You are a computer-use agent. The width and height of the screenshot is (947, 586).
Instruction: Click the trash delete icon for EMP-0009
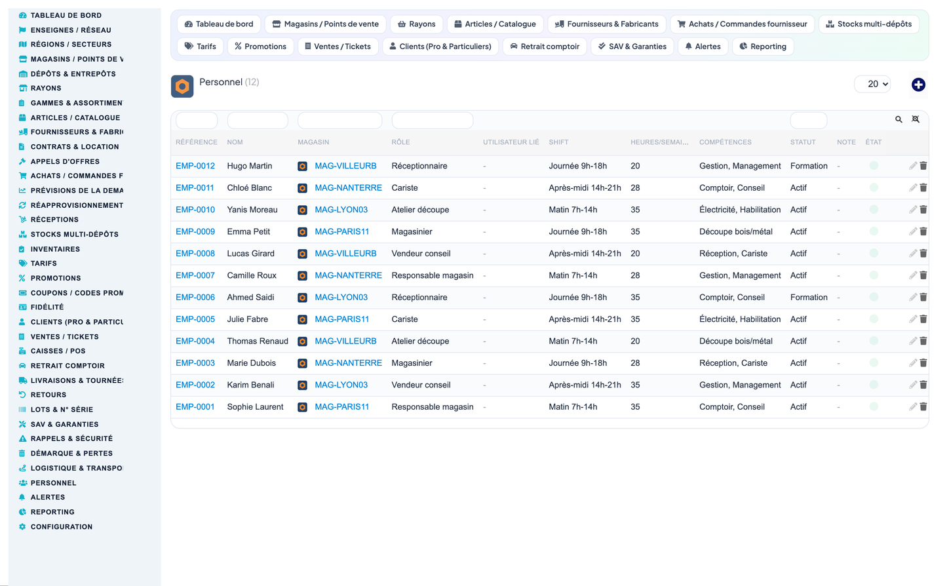923,231
